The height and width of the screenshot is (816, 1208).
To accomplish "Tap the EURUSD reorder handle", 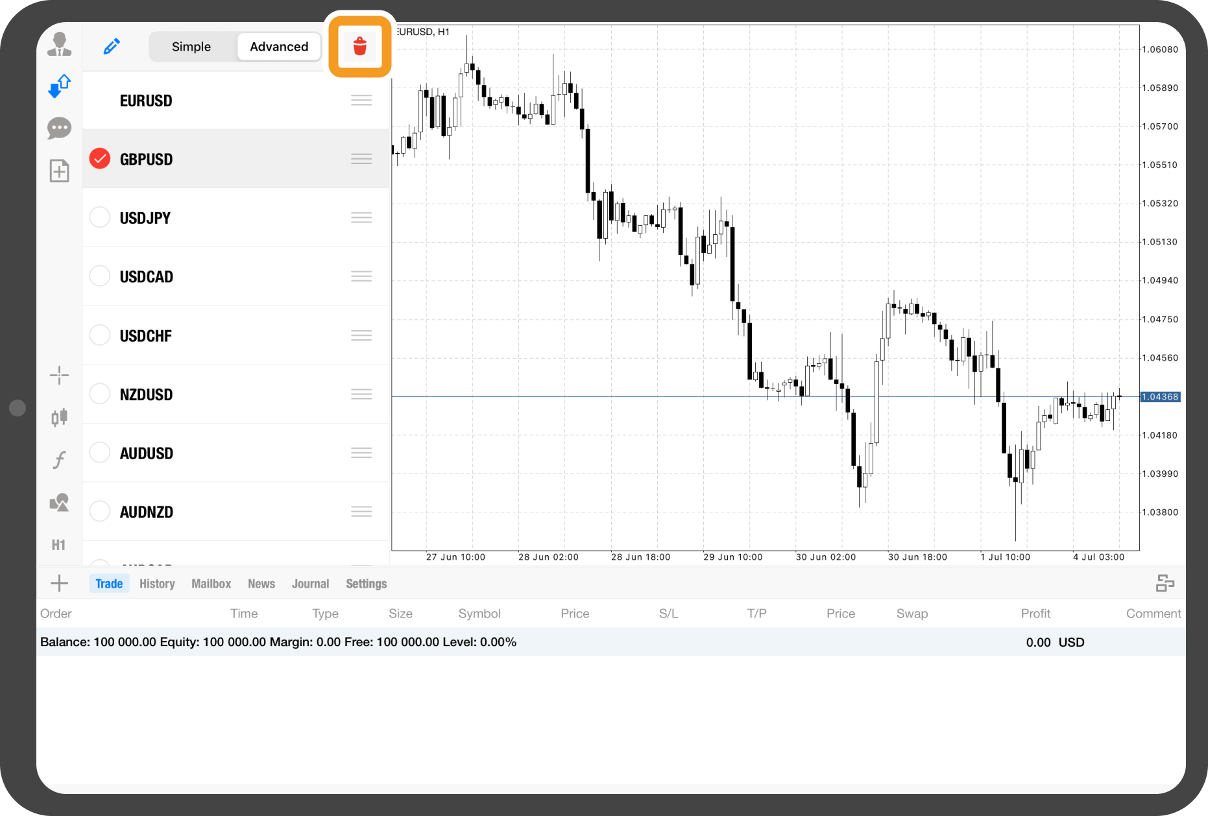I will tap(361, 101).
